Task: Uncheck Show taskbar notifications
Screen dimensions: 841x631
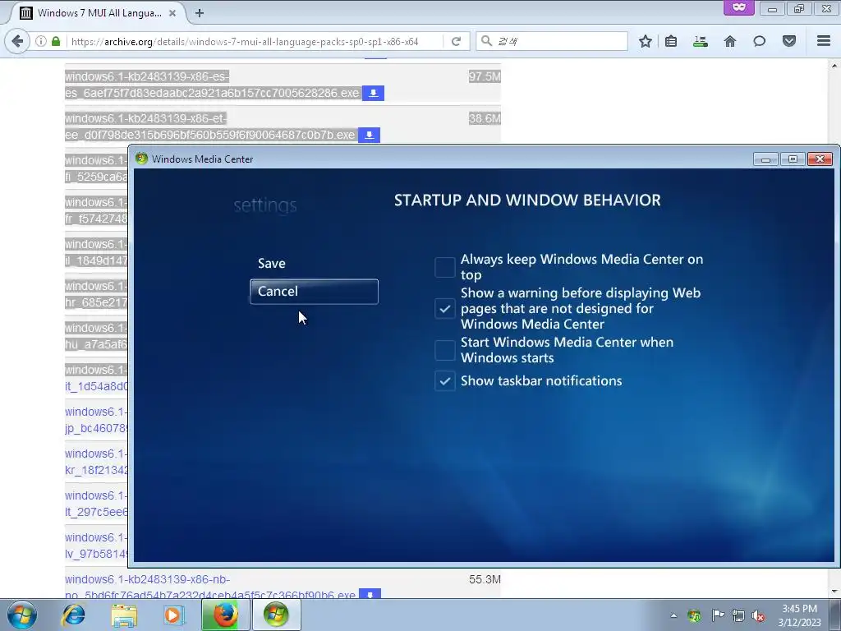Action: tap(444, 381)
